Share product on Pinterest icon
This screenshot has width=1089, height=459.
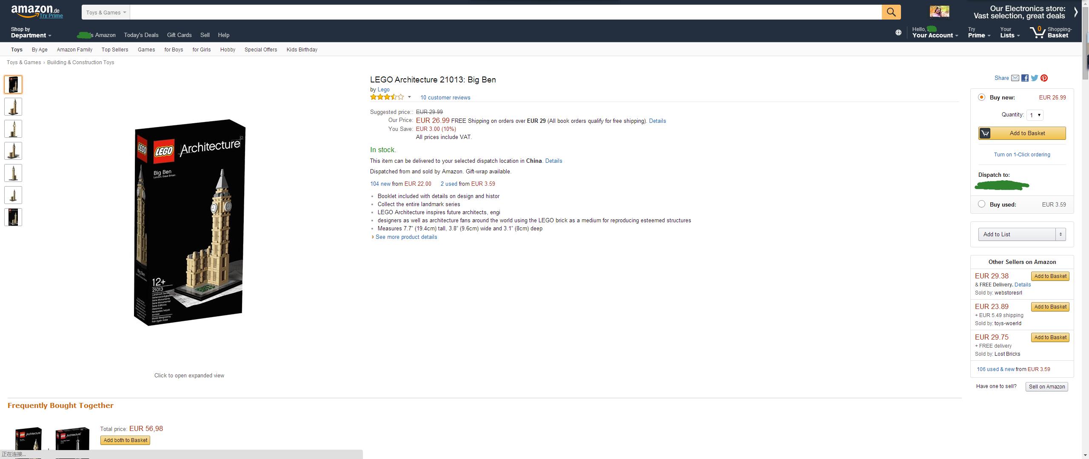point(1044,78)
